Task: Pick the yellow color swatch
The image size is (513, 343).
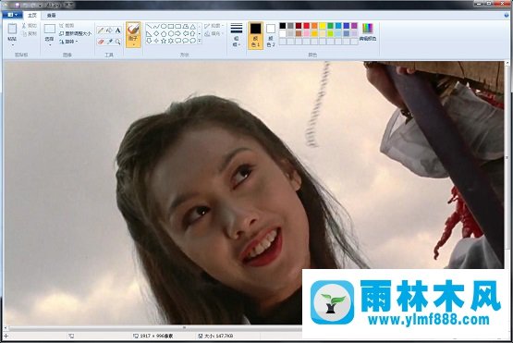Action: (323, 26)
